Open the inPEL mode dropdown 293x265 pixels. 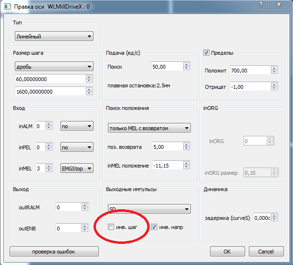coord(77,147)
